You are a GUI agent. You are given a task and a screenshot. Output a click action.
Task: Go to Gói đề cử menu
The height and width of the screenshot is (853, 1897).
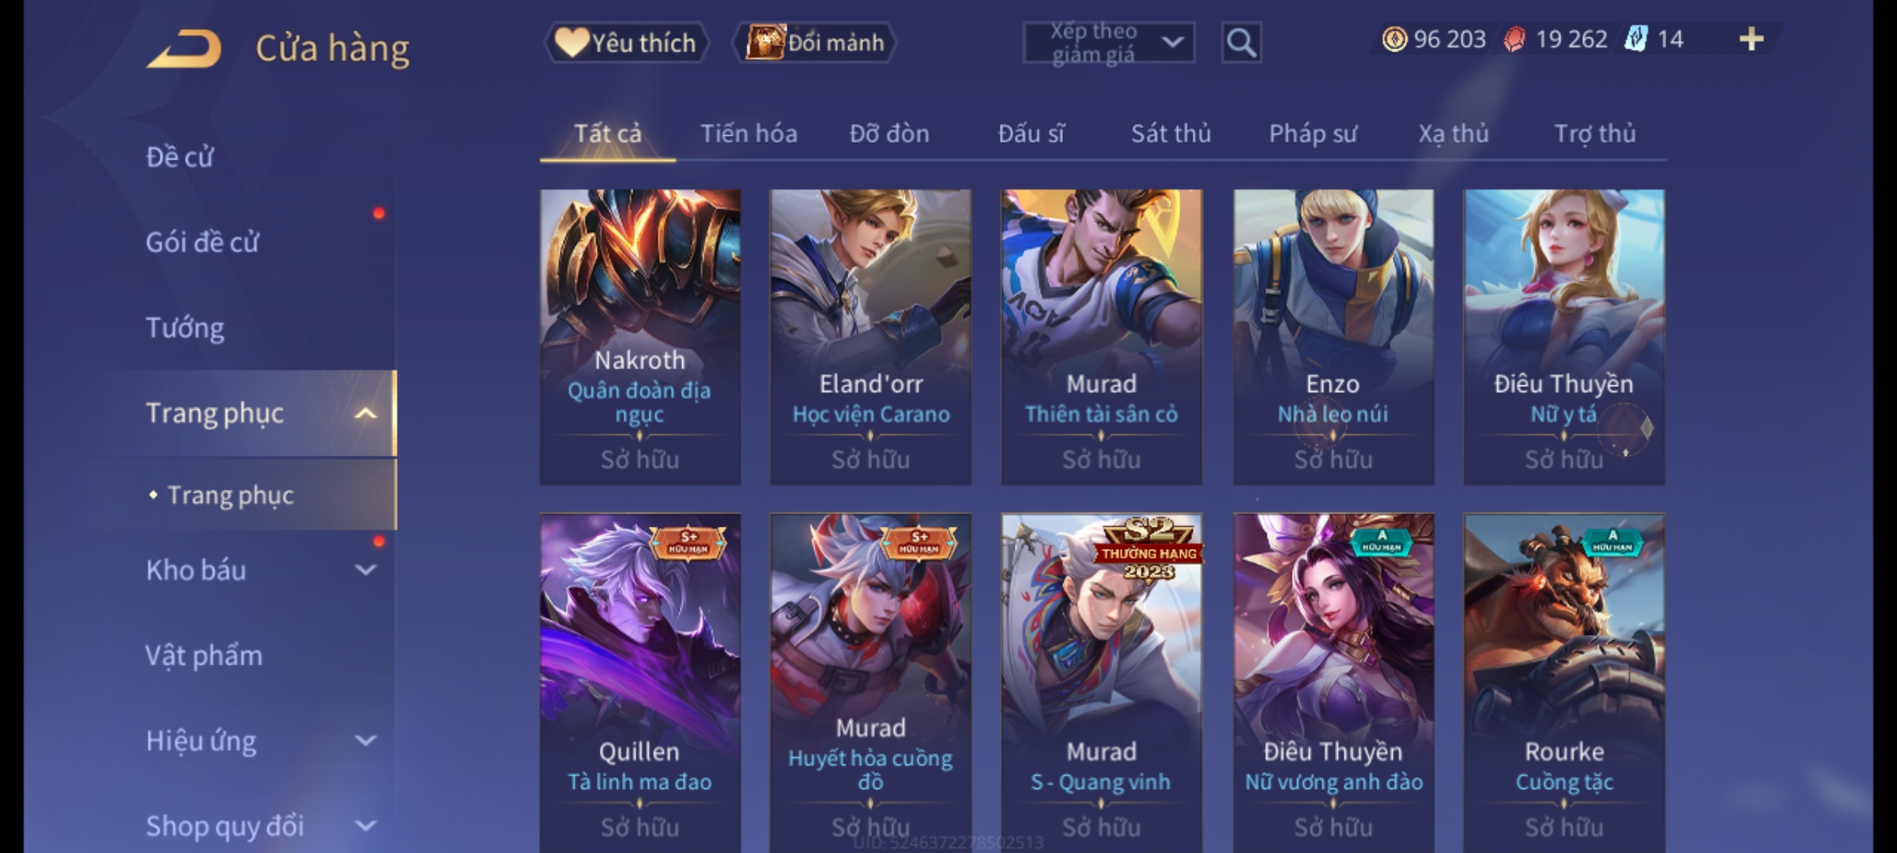pyautogui.click(x=202, y=242)
